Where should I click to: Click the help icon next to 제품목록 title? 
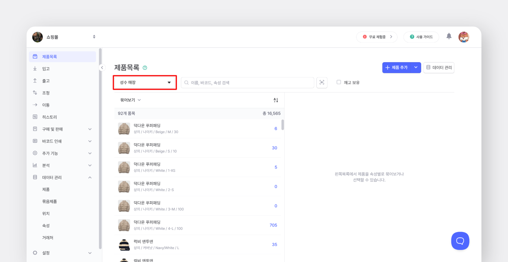pos(145,68)
